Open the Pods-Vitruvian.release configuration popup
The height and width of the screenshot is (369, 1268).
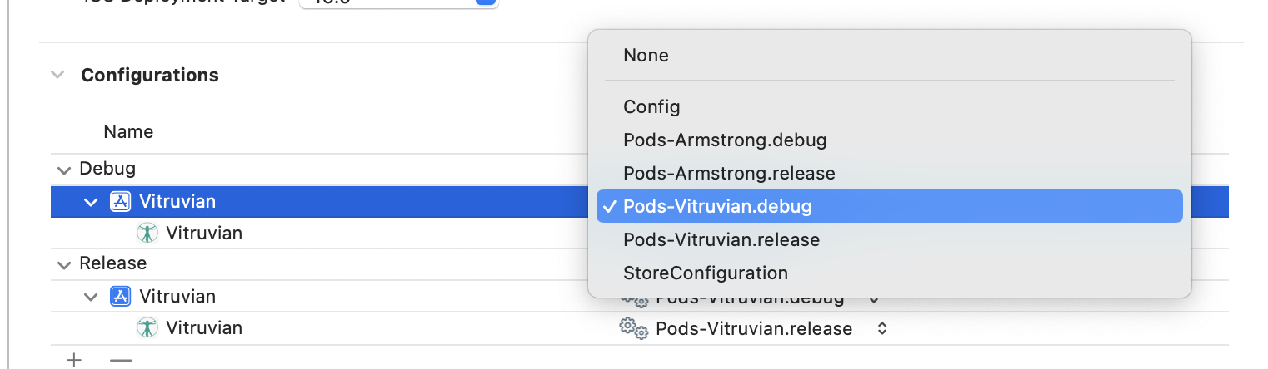coord(881,328)
